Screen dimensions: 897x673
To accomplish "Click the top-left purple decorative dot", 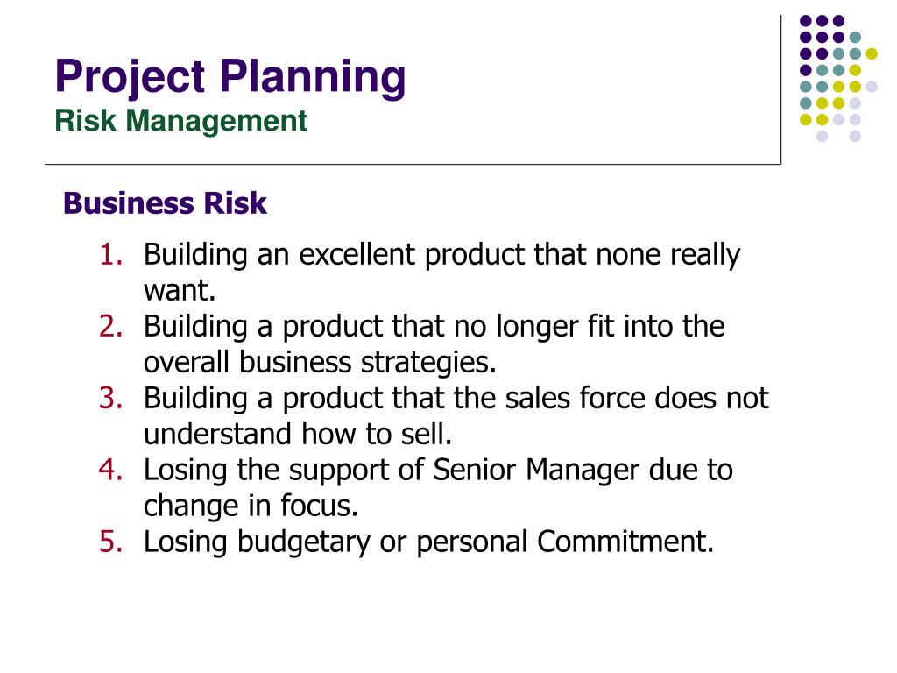I will pos(806,21).
